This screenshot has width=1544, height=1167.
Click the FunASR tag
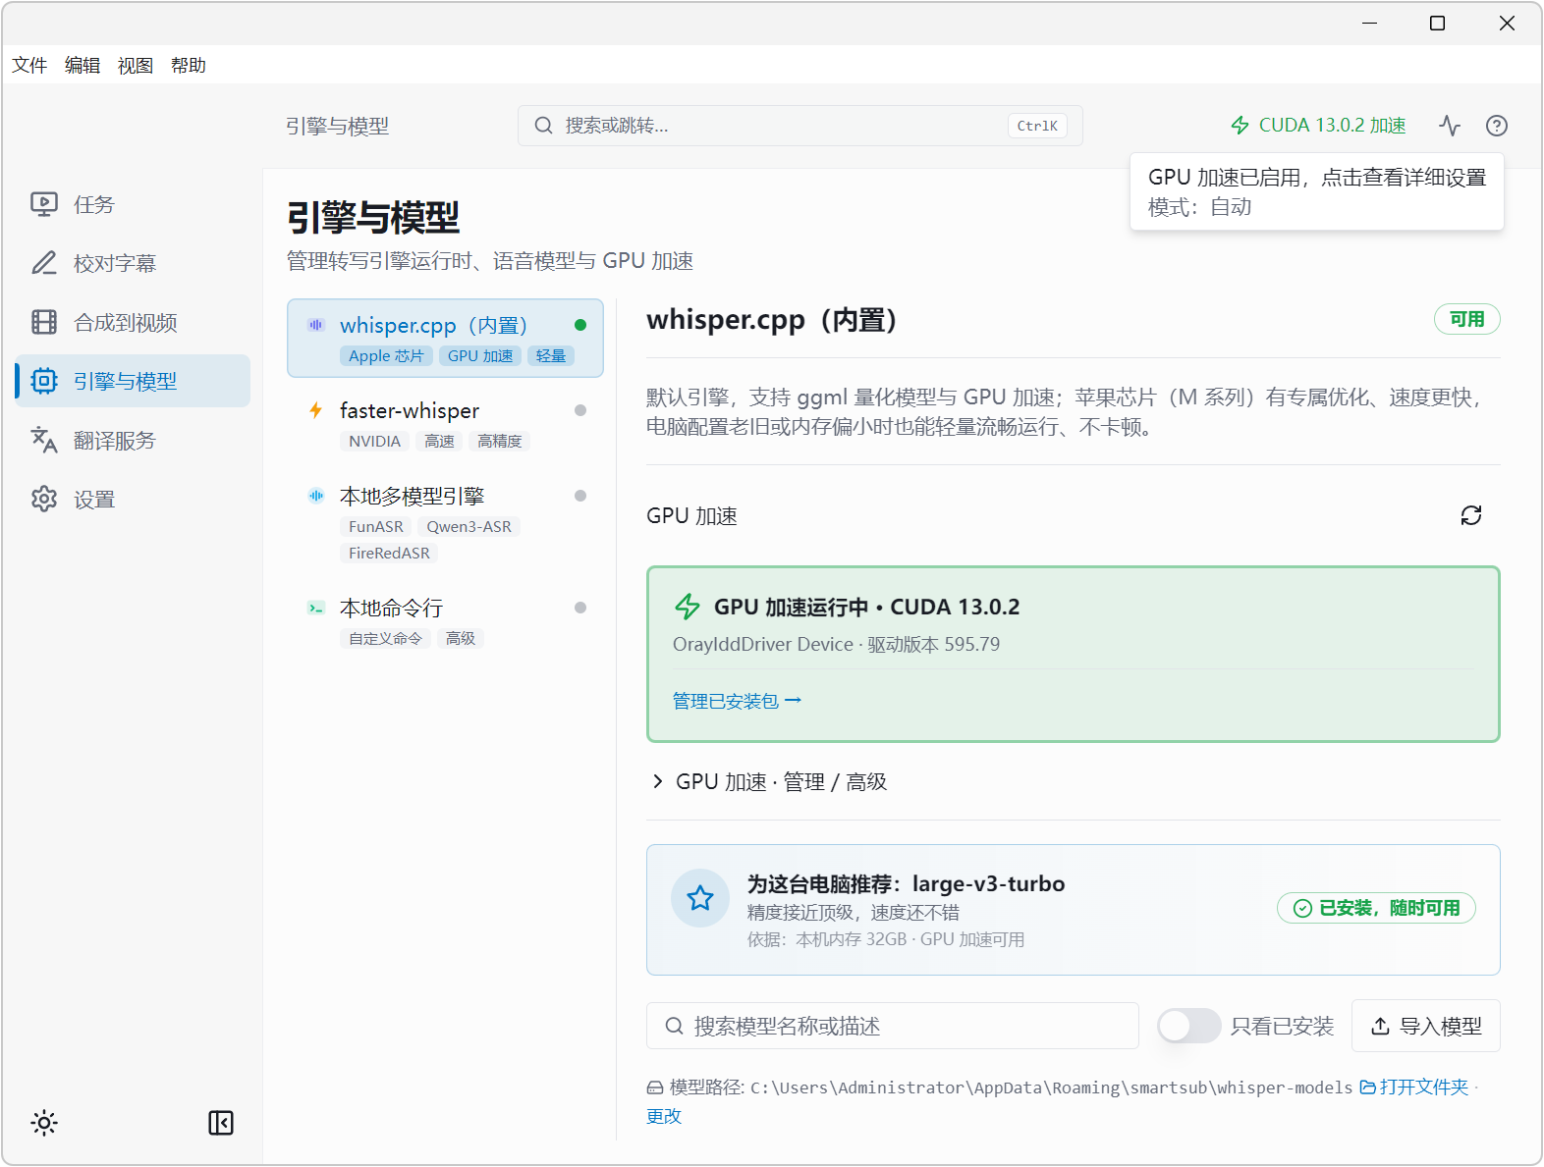pos(376,527)
